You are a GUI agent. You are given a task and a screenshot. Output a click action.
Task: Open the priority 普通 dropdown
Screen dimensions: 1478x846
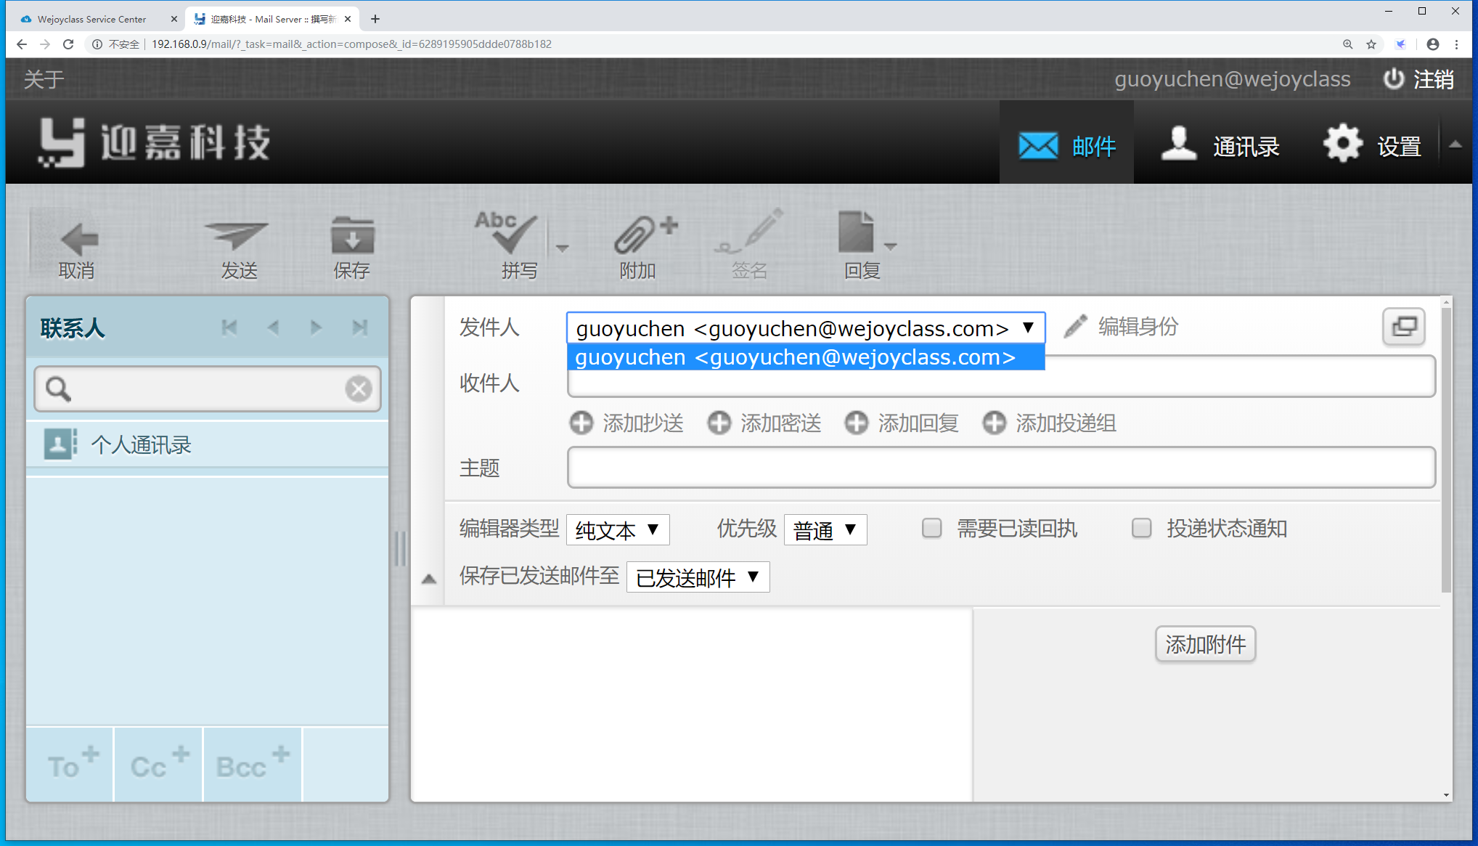click(x=825, y=530)
